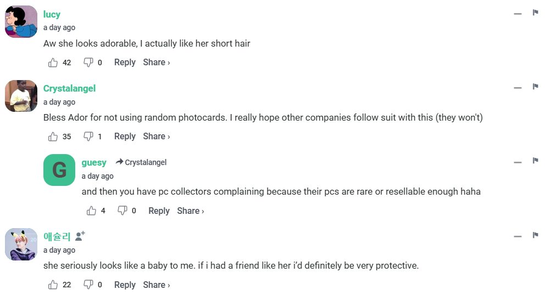Like Crystalangel's photocards comment

[x=53, y=137]
